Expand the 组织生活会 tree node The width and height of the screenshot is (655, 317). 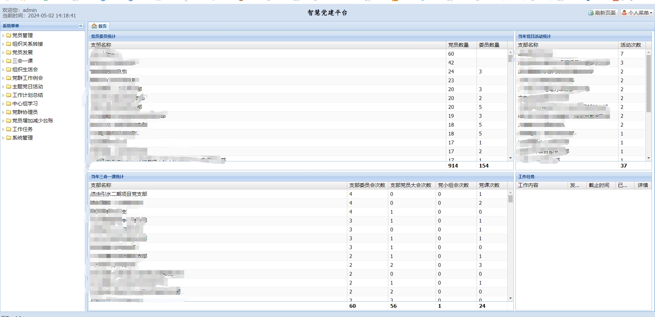point(3,69)
